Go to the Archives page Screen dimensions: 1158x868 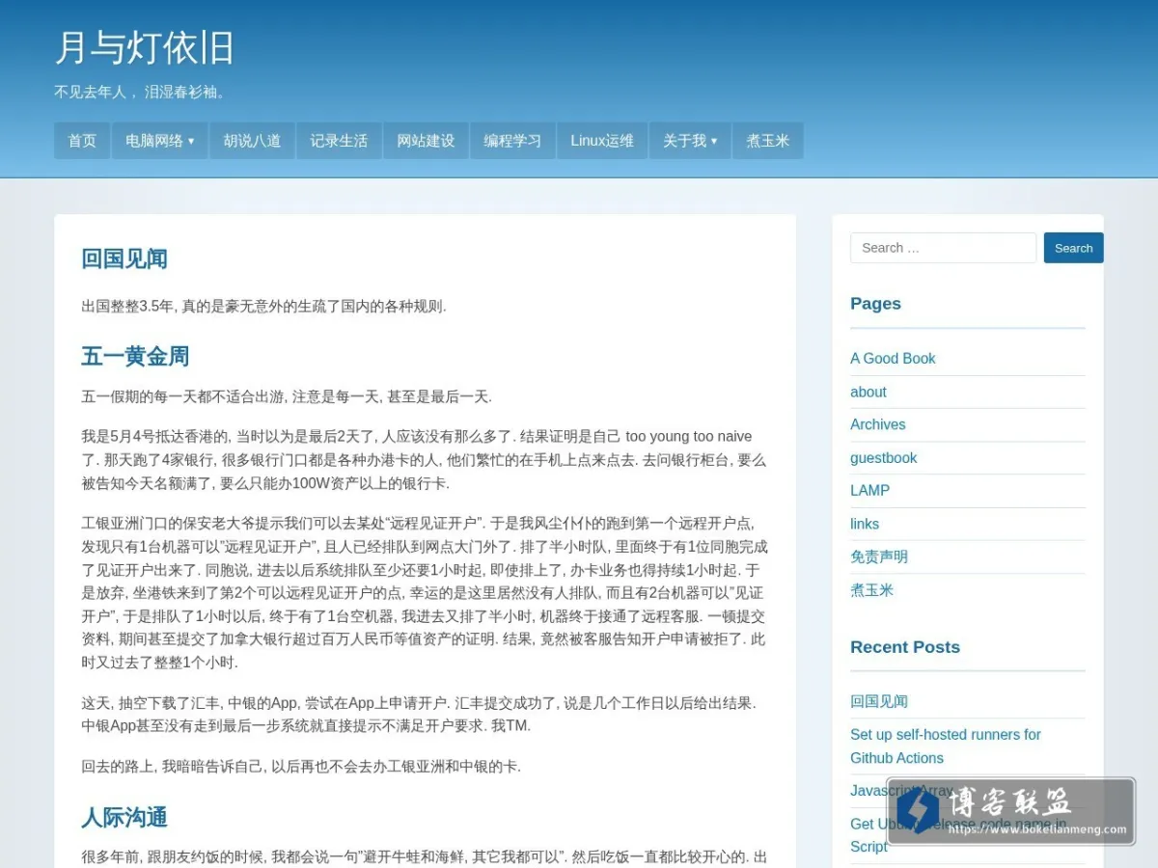point(878,424)
